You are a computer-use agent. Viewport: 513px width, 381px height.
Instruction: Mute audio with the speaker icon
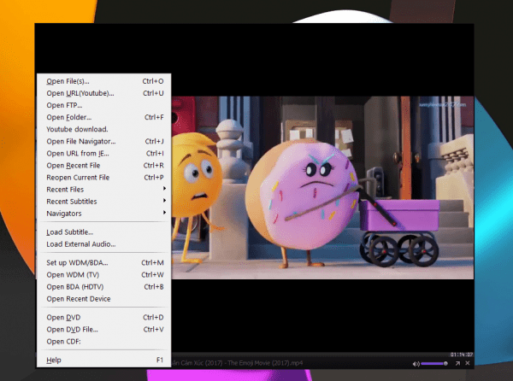click(x=416, y=364)
